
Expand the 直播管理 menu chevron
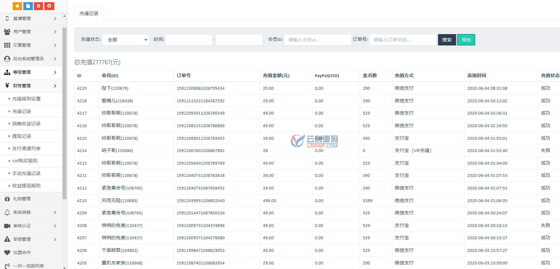55,18
